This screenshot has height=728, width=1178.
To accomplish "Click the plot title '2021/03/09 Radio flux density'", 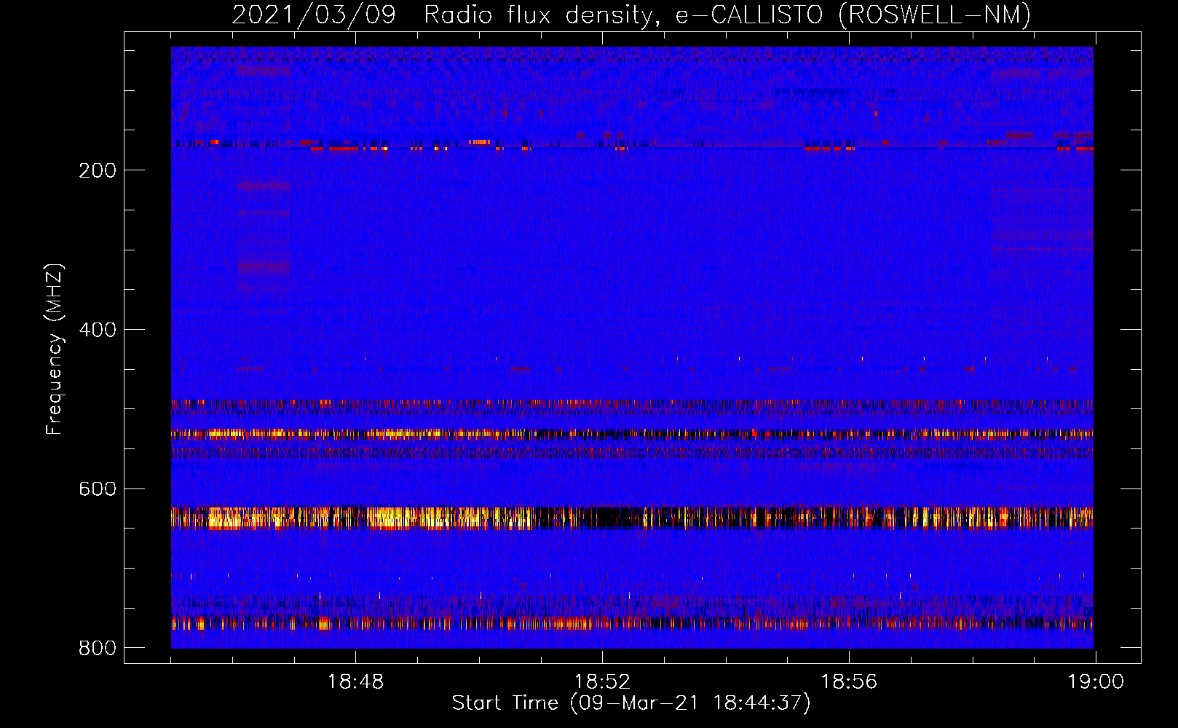I will point(446,15).
